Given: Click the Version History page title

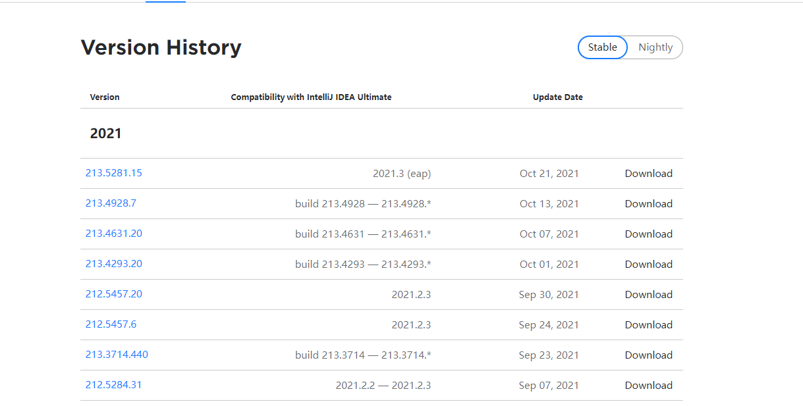Looking at the screenshot, I should point(161,47).
